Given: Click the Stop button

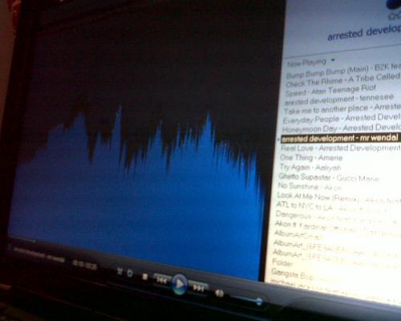Looking at the screenshot, I should tap(145, 276).
